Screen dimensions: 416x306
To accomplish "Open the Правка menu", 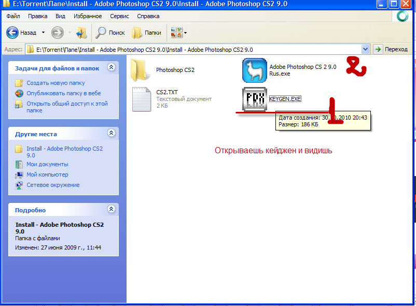I will tap(38, 16).
